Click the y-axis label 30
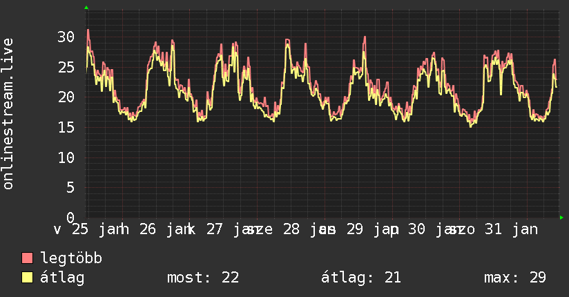569x297 pixels. pos(66,37)
